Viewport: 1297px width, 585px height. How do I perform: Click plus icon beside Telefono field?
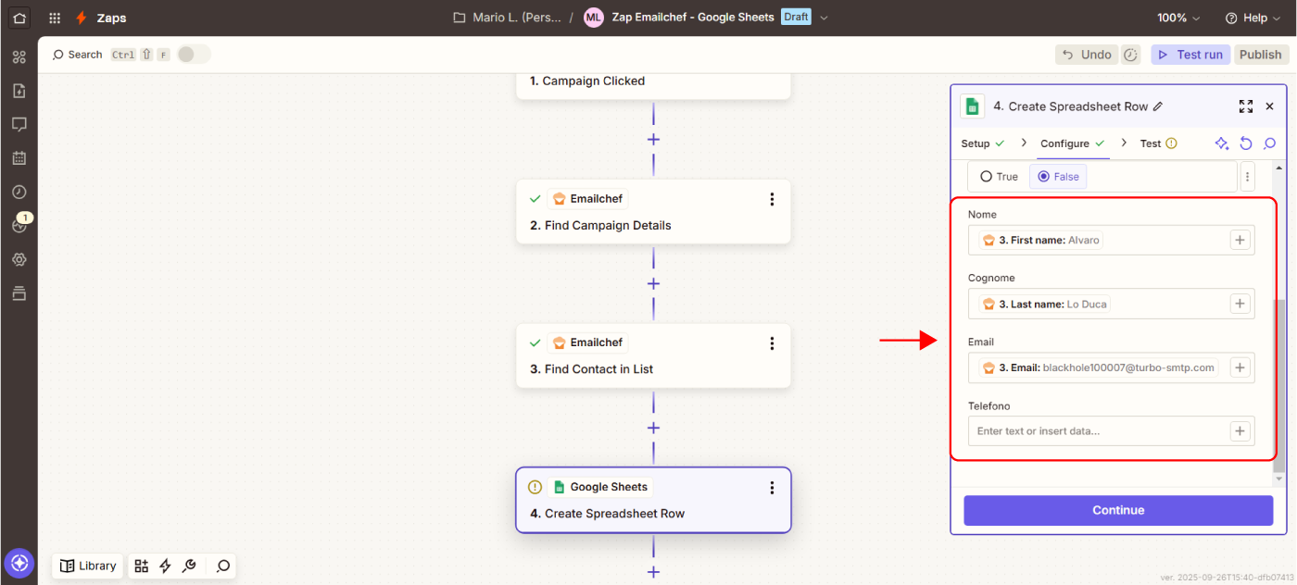1240,431
